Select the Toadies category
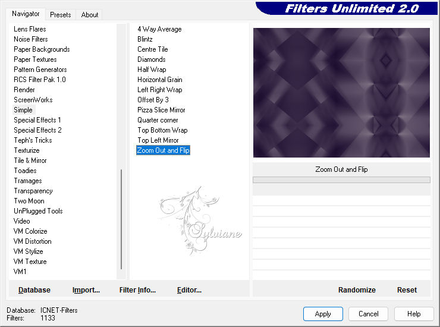The height and width of the screenshot is (327, 440). [x=25, y=171]
